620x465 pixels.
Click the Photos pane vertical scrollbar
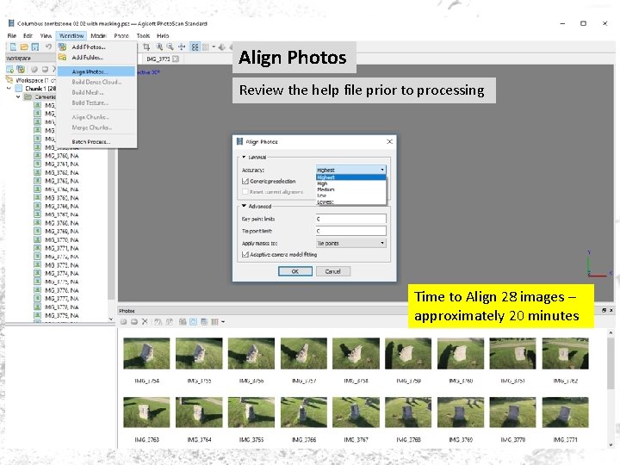coord(611,389)
